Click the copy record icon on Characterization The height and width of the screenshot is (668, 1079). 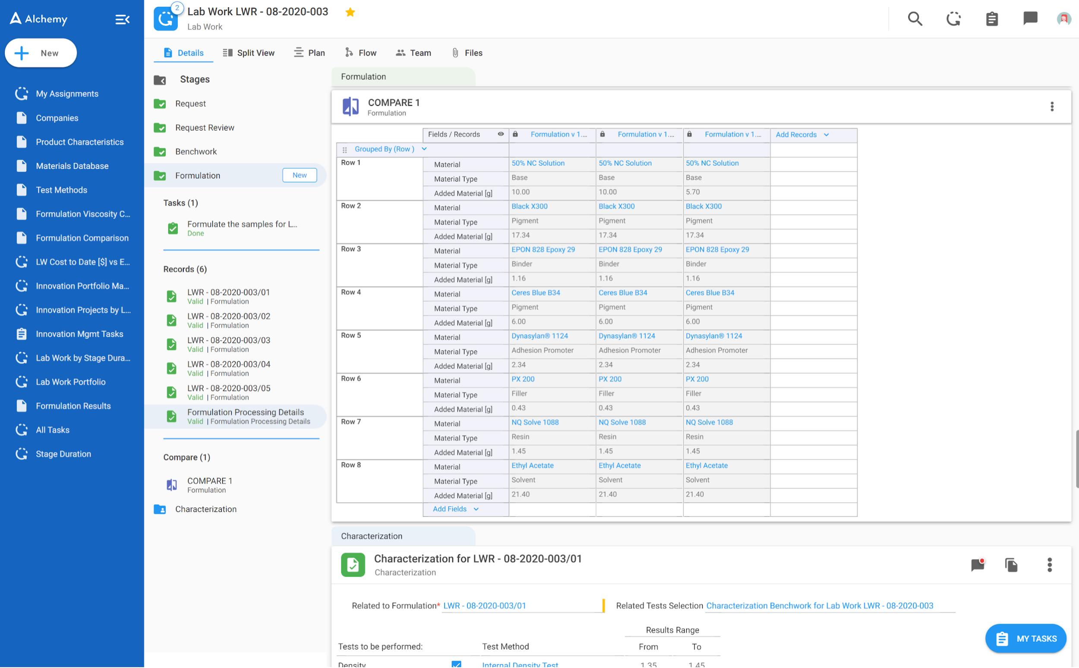1011,565
